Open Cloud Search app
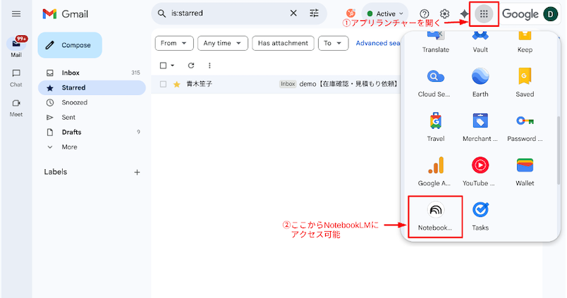The image size is (567, 298). click(435, 82)
